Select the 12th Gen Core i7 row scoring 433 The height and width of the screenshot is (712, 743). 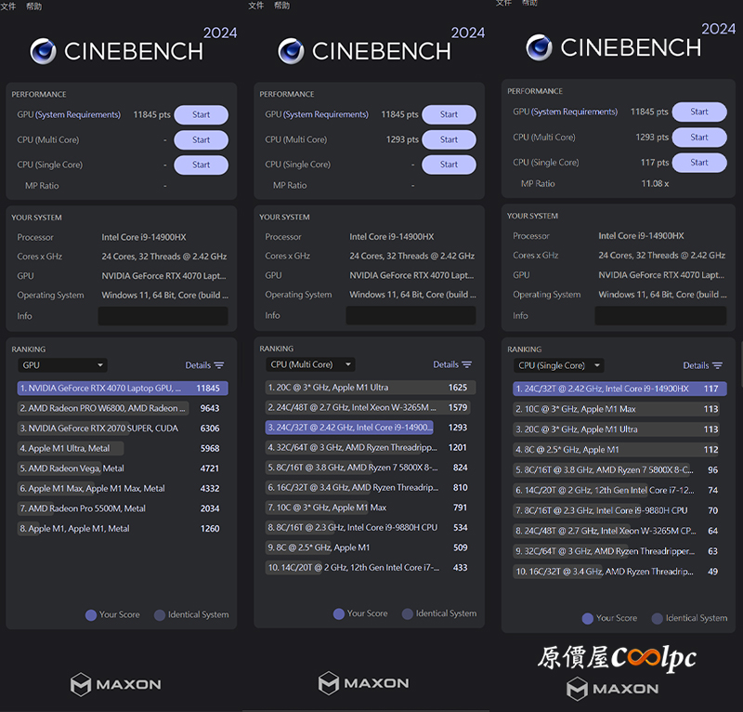371,568
